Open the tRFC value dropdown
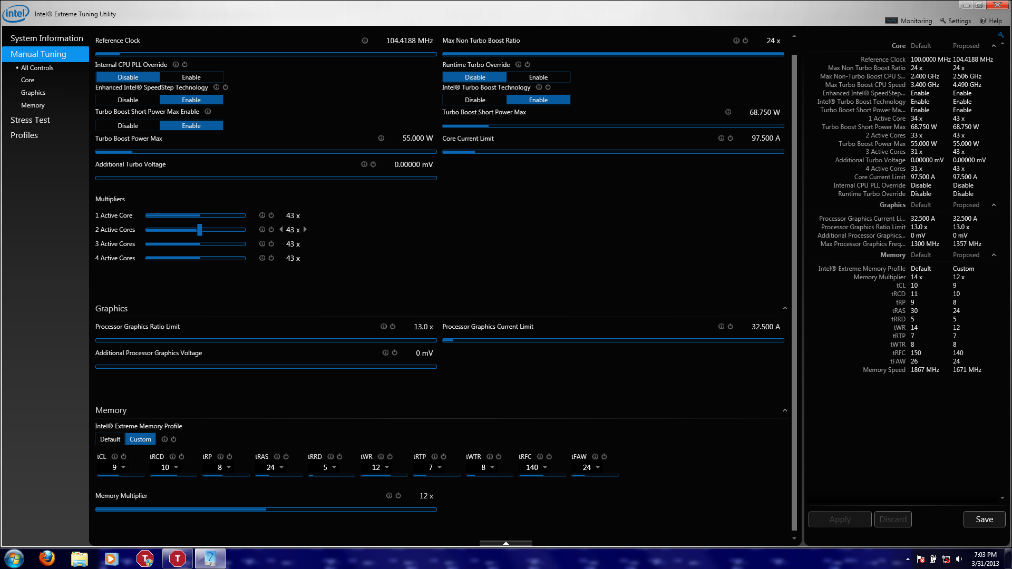 click(545, 468)
